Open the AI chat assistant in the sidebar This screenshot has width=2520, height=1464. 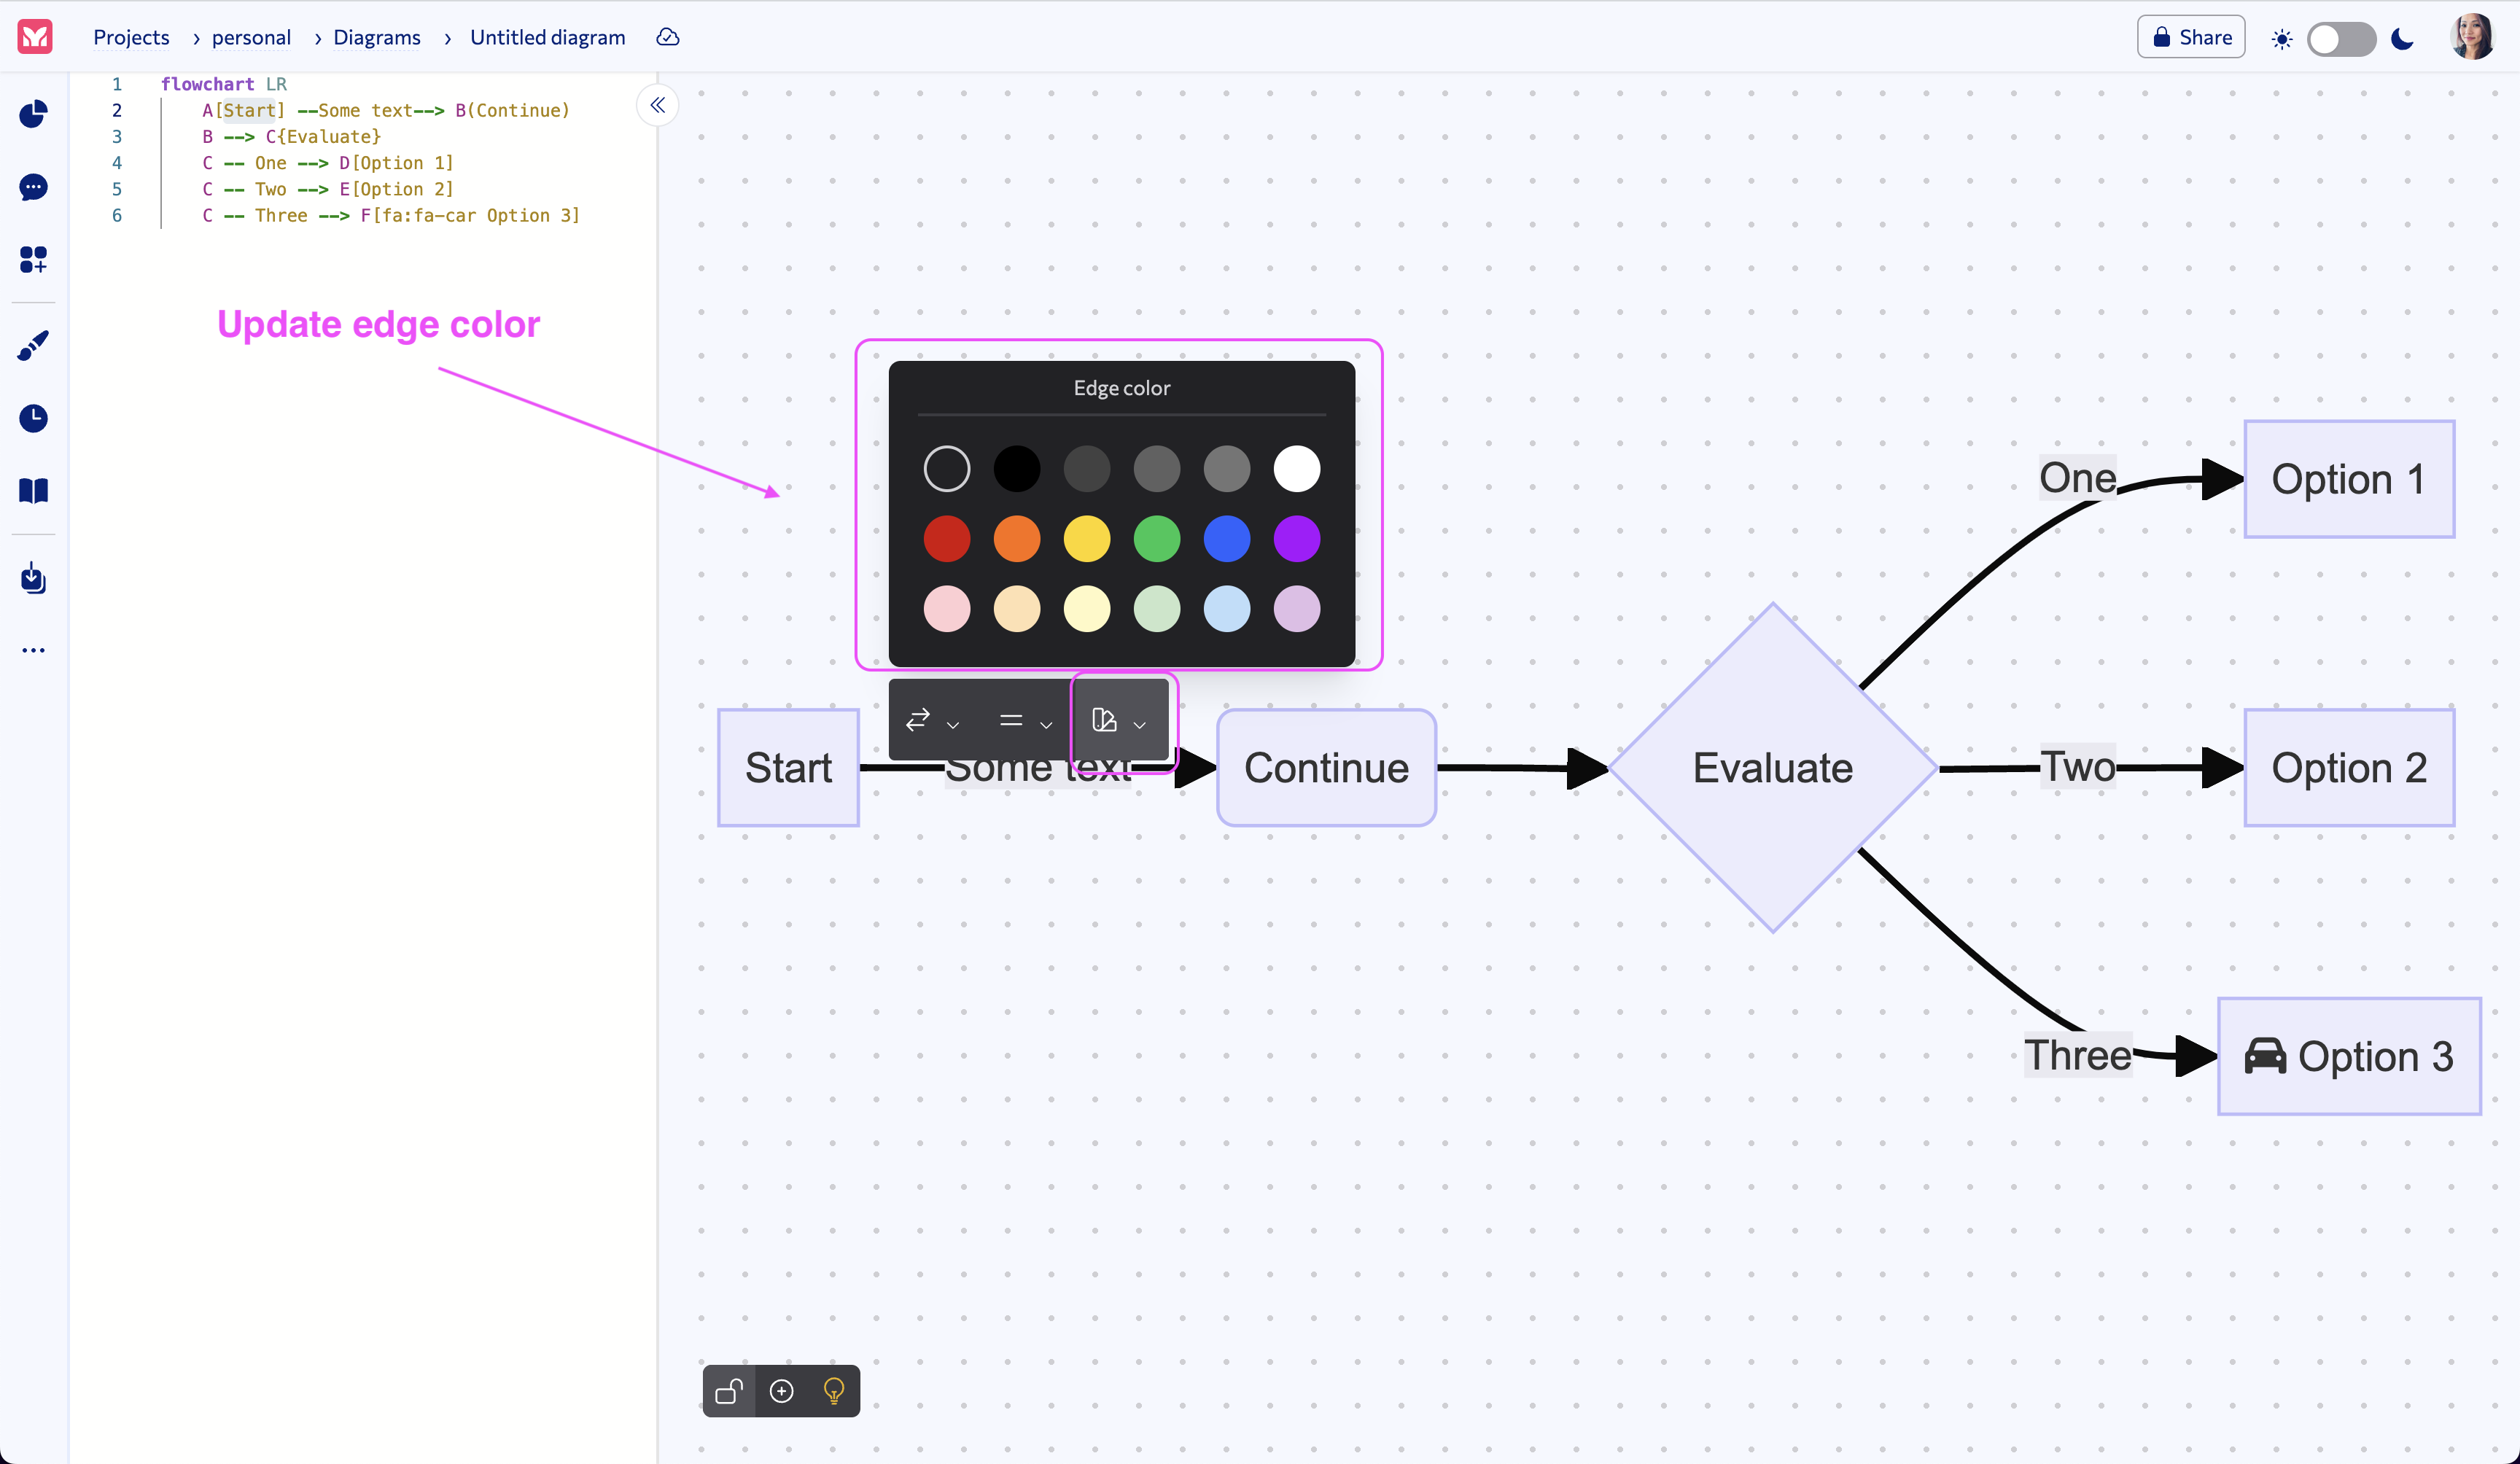pyautogui.click(x=33, y=188)
